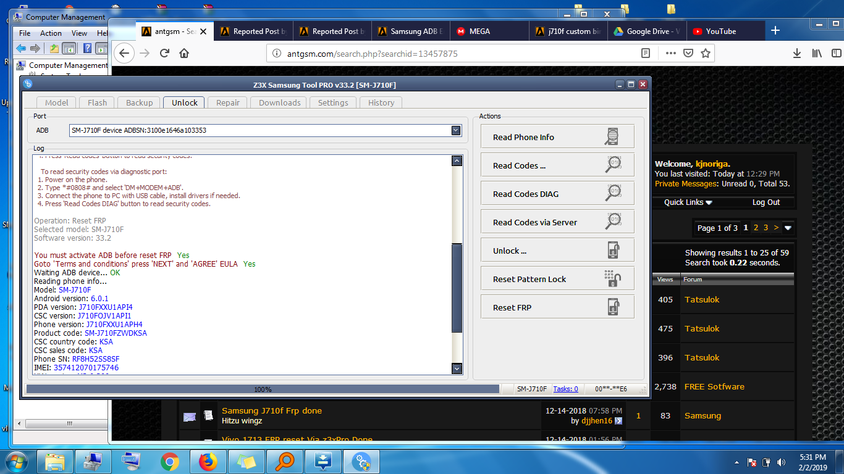This screenshot has width=844, height=474.
Task: Open Windows Start button
Action: tap(17, 462)
